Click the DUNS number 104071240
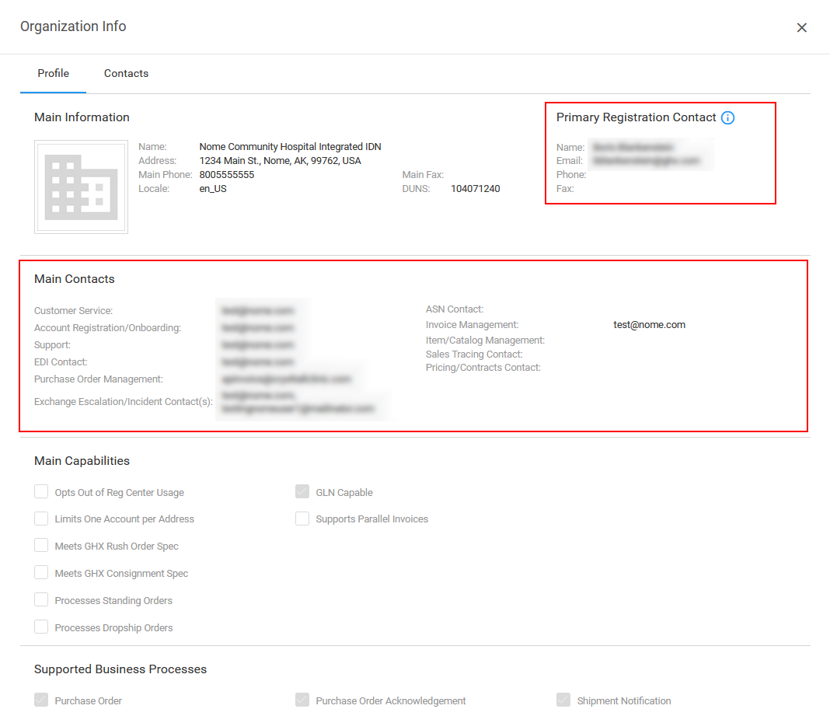830x709 pixels. tap(476, 189)
